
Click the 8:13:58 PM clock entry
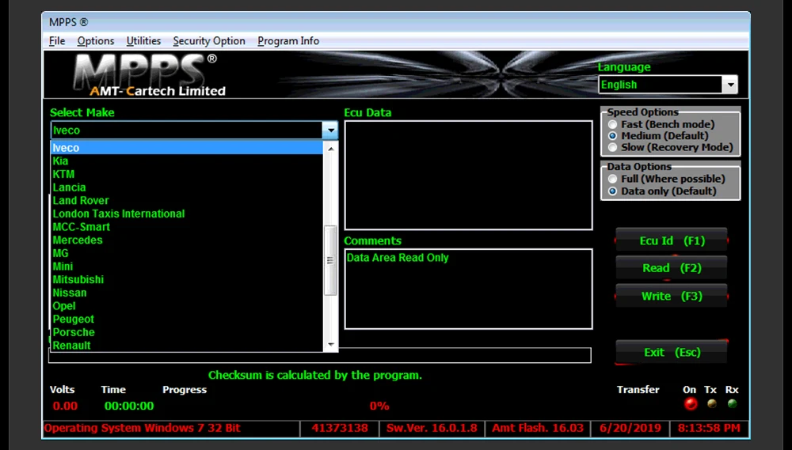pyautogui.click(x=709, y=429)
